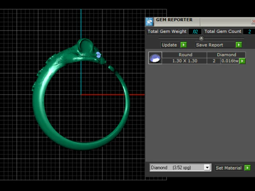Click the Total Gem Count value 2

(x=249, y=31)
